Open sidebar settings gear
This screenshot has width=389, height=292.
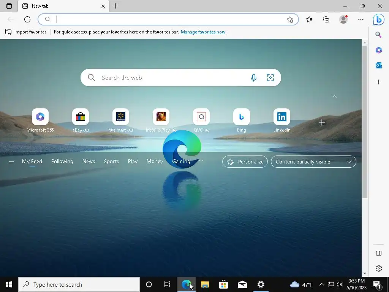tap(379, 268)
